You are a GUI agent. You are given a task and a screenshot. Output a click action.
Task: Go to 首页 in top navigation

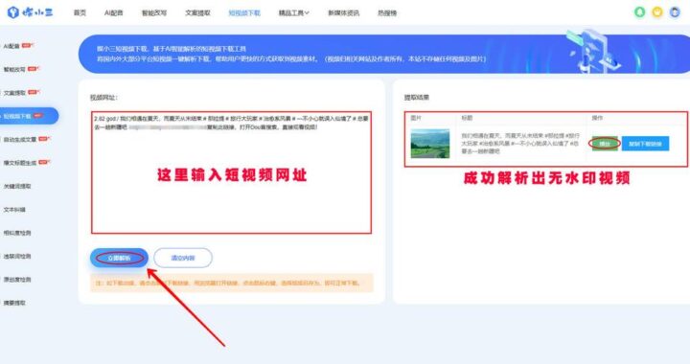tap(80, 13)
